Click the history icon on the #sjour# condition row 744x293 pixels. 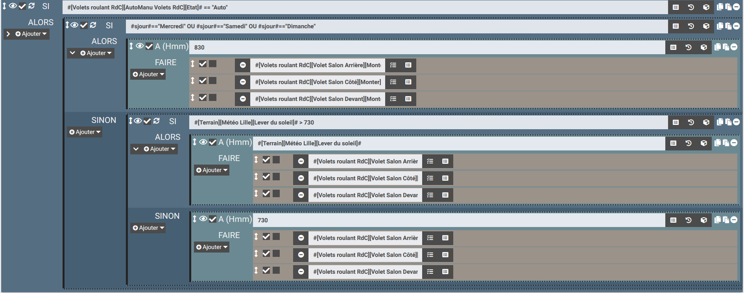(x=691, y=26)
